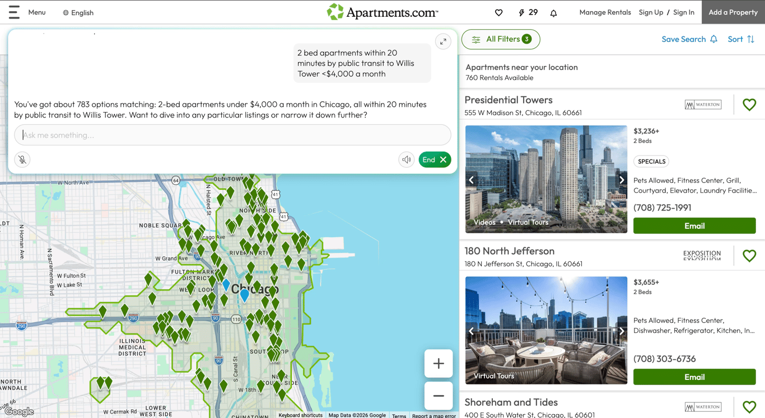Image resolution: width=765 pixels, height=418 pixels.
Task: Email 180 North Jefferson
Action: point(694,377)
